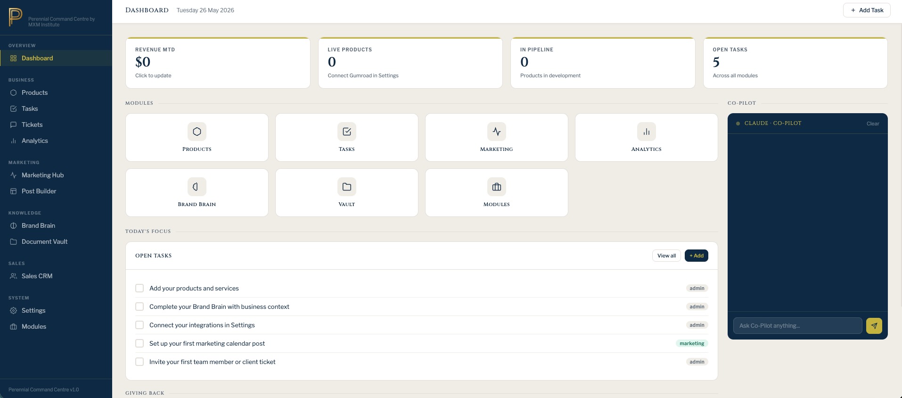The height and width of the screenshot is (398, 902).
Task: Click the 'Claude · Co-Pilot' panel title
Action: [773, 124]
